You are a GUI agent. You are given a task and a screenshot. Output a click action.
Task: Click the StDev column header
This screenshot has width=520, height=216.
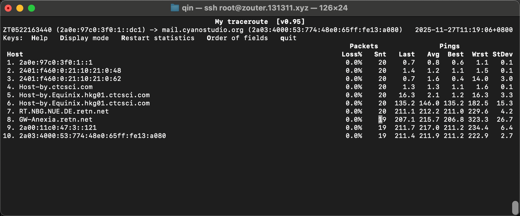point(503,54)
